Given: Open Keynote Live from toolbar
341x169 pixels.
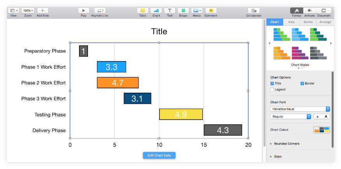Looking at the screenshot, I should 100,11.
